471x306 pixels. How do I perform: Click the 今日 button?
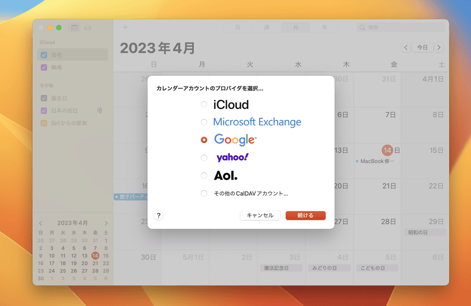tap(422, 48)
